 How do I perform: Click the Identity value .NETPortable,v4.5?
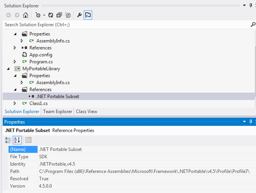[57, 164]
